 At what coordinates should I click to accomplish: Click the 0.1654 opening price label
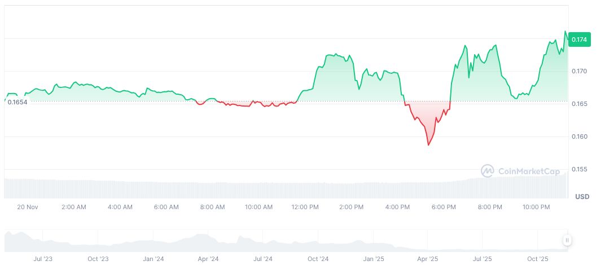[x=17, y=102]
